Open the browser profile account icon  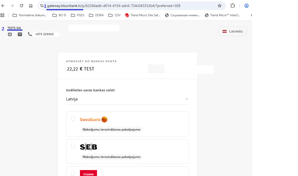point(247,6)
